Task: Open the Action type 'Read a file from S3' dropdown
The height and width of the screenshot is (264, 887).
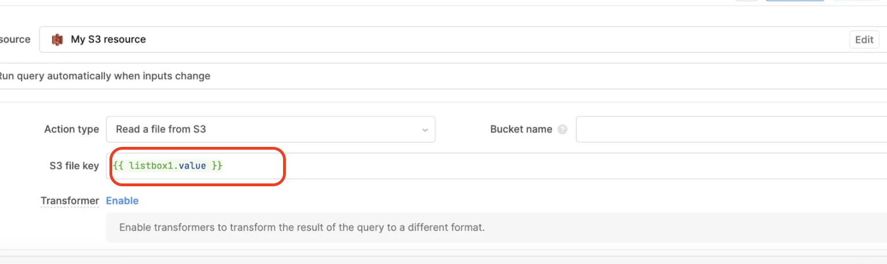Action: (270, 129)
